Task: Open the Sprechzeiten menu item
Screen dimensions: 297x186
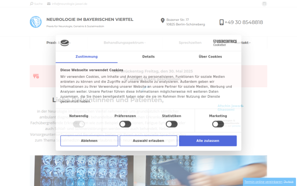Action: tap(190, 43)
